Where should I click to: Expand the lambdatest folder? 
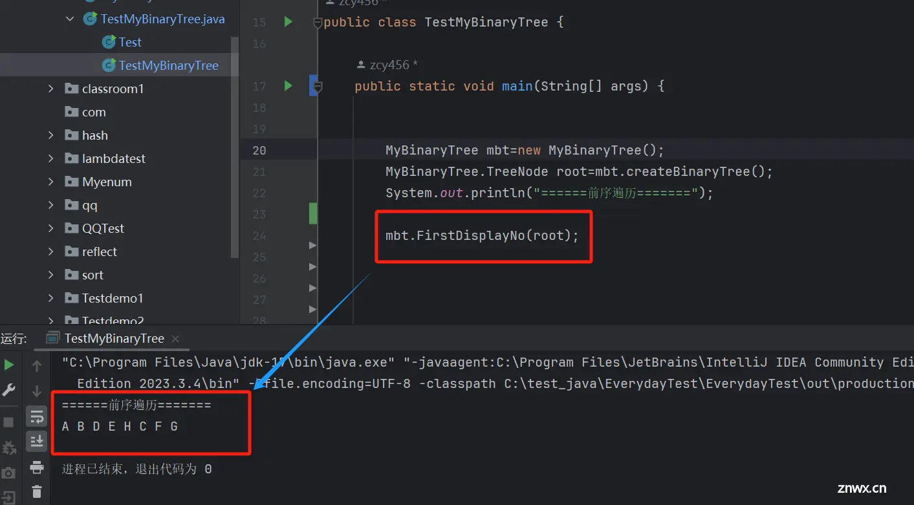pyautogui.click(x=51, y=158)
